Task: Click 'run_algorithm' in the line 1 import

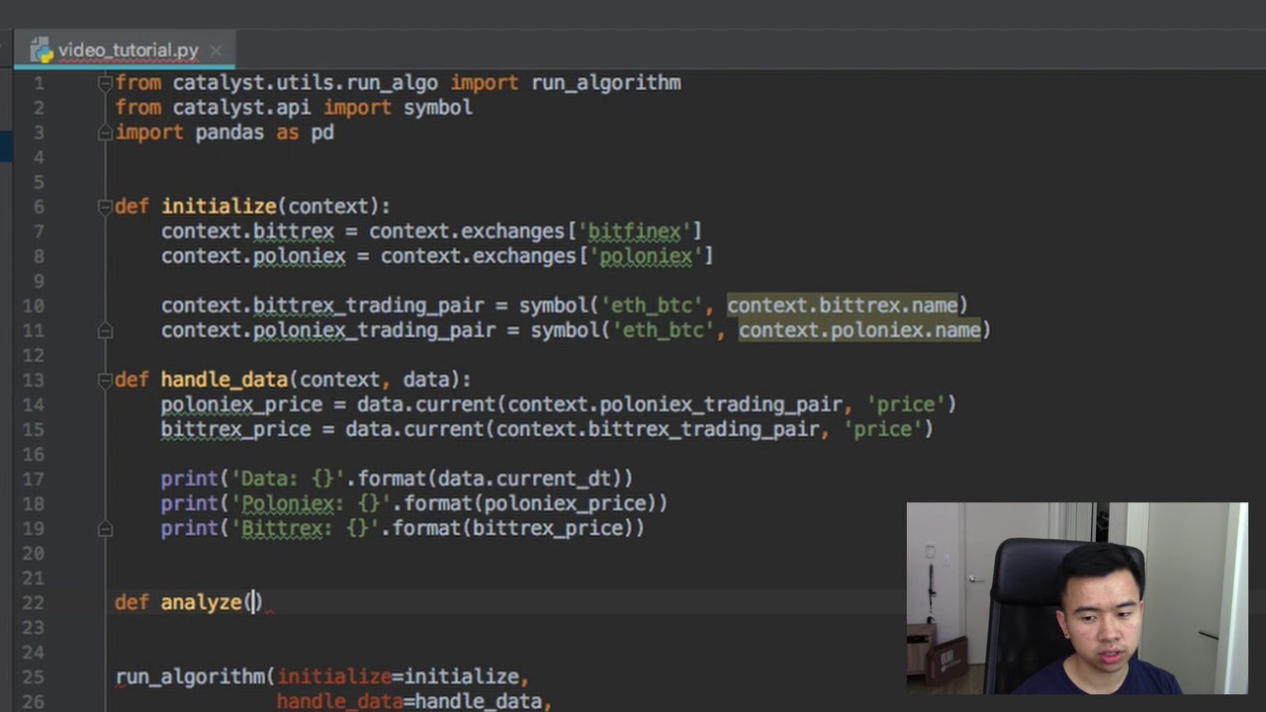Action: coord(605,83)
